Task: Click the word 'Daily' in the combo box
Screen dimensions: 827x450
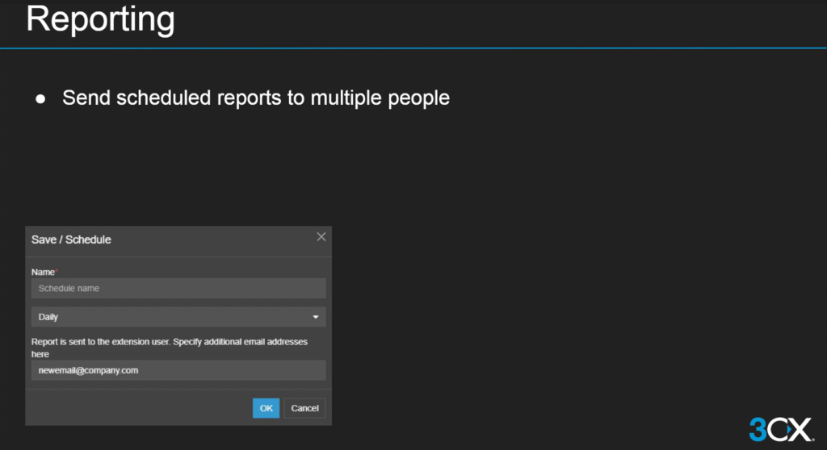Action: (48, 318)
